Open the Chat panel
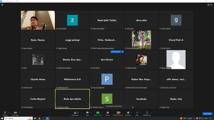 click(87, 113)
